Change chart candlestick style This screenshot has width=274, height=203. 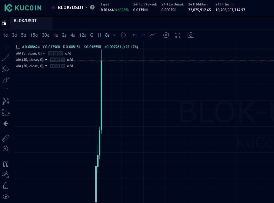(123, 35)
